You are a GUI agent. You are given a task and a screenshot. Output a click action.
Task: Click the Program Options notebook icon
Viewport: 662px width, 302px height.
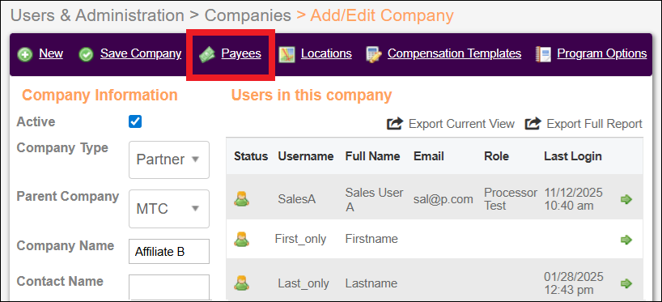click(x=543, y=54)
